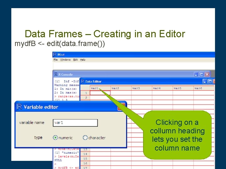
Task: Click row number 15 in Data Editor
Action: click(x=85, y=159)
